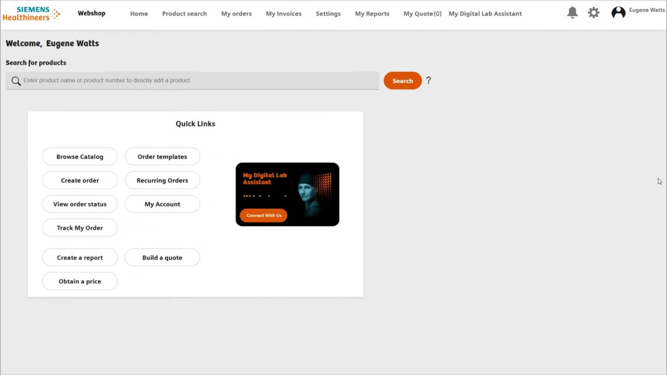Image resolution: width=667 pixels, height=375 pixels.
Task: Select Track My Order
Action: pos(80,227)
